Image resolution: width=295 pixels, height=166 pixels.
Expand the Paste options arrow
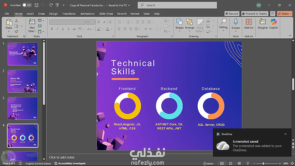pos(9,31)
